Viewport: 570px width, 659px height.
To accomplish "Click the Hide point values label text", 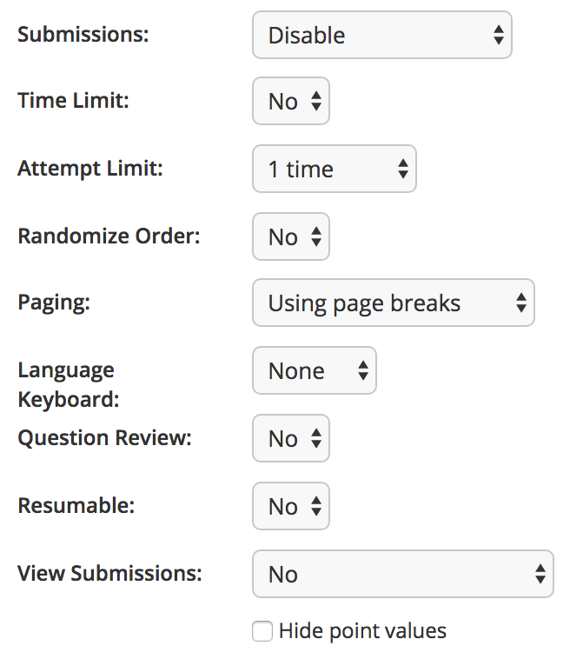I will 362,631.
